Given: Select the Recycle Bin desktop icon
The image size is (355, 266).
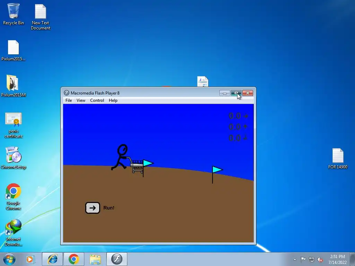Looking at the screenshot, I should [x=14, y=14].
